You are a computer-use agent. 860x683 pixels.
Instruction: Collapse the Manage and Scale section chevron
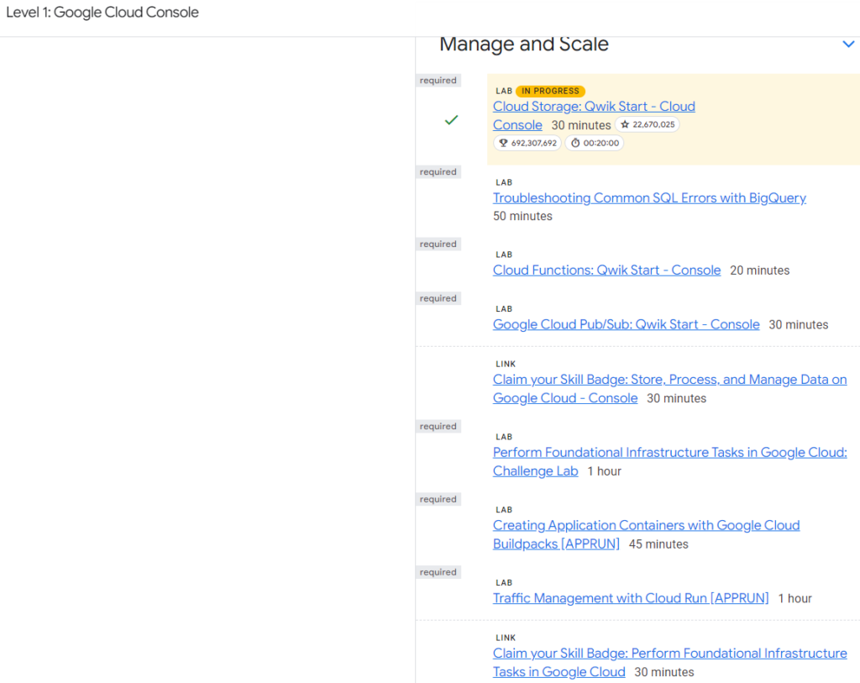pos(848,44)
